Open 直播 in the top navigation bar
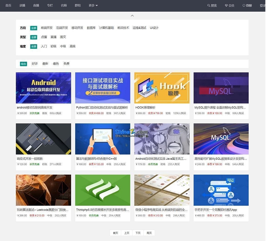266x241 pixels. (36, 5)
